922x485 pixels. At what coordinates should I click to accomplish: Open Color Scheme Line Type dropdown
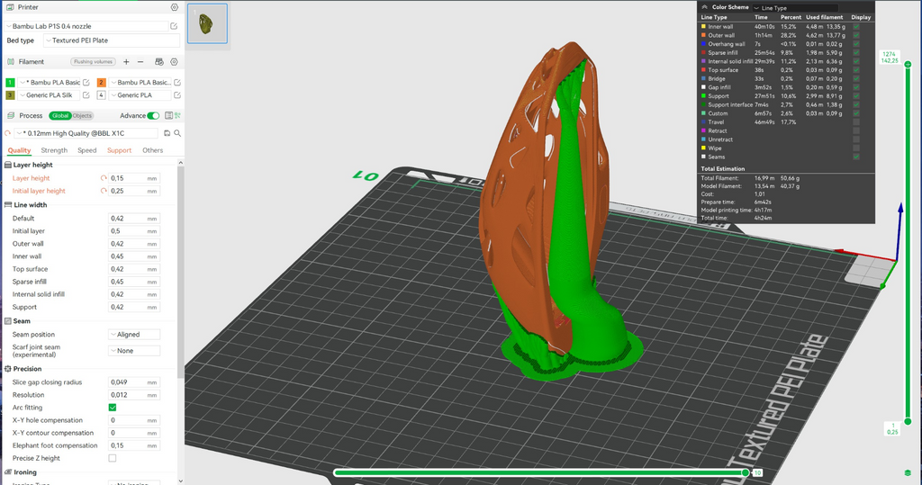pos(796,7)
